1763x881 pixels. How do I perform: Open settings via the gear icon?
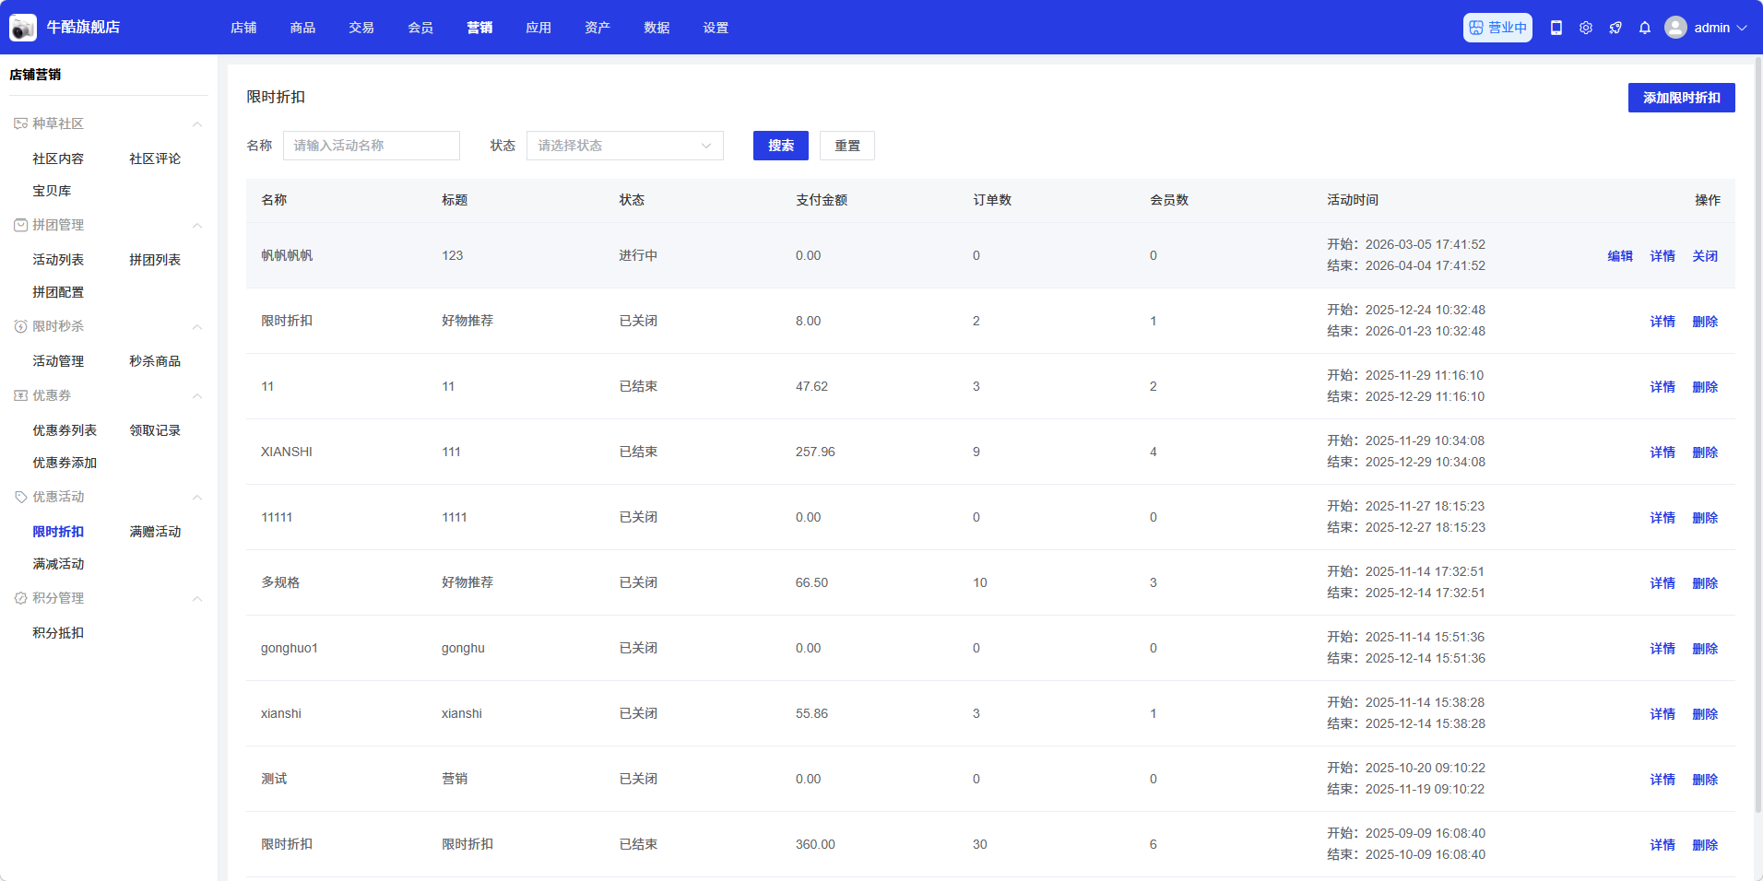1585,28
